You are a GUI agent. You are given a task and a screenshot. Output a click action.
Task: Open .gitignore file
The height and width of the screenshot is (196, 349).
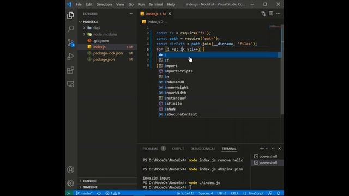click(x=108, y=41)
